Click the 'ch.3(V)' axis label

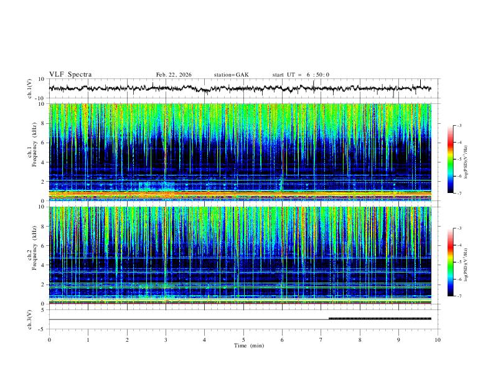coord(30,320)
